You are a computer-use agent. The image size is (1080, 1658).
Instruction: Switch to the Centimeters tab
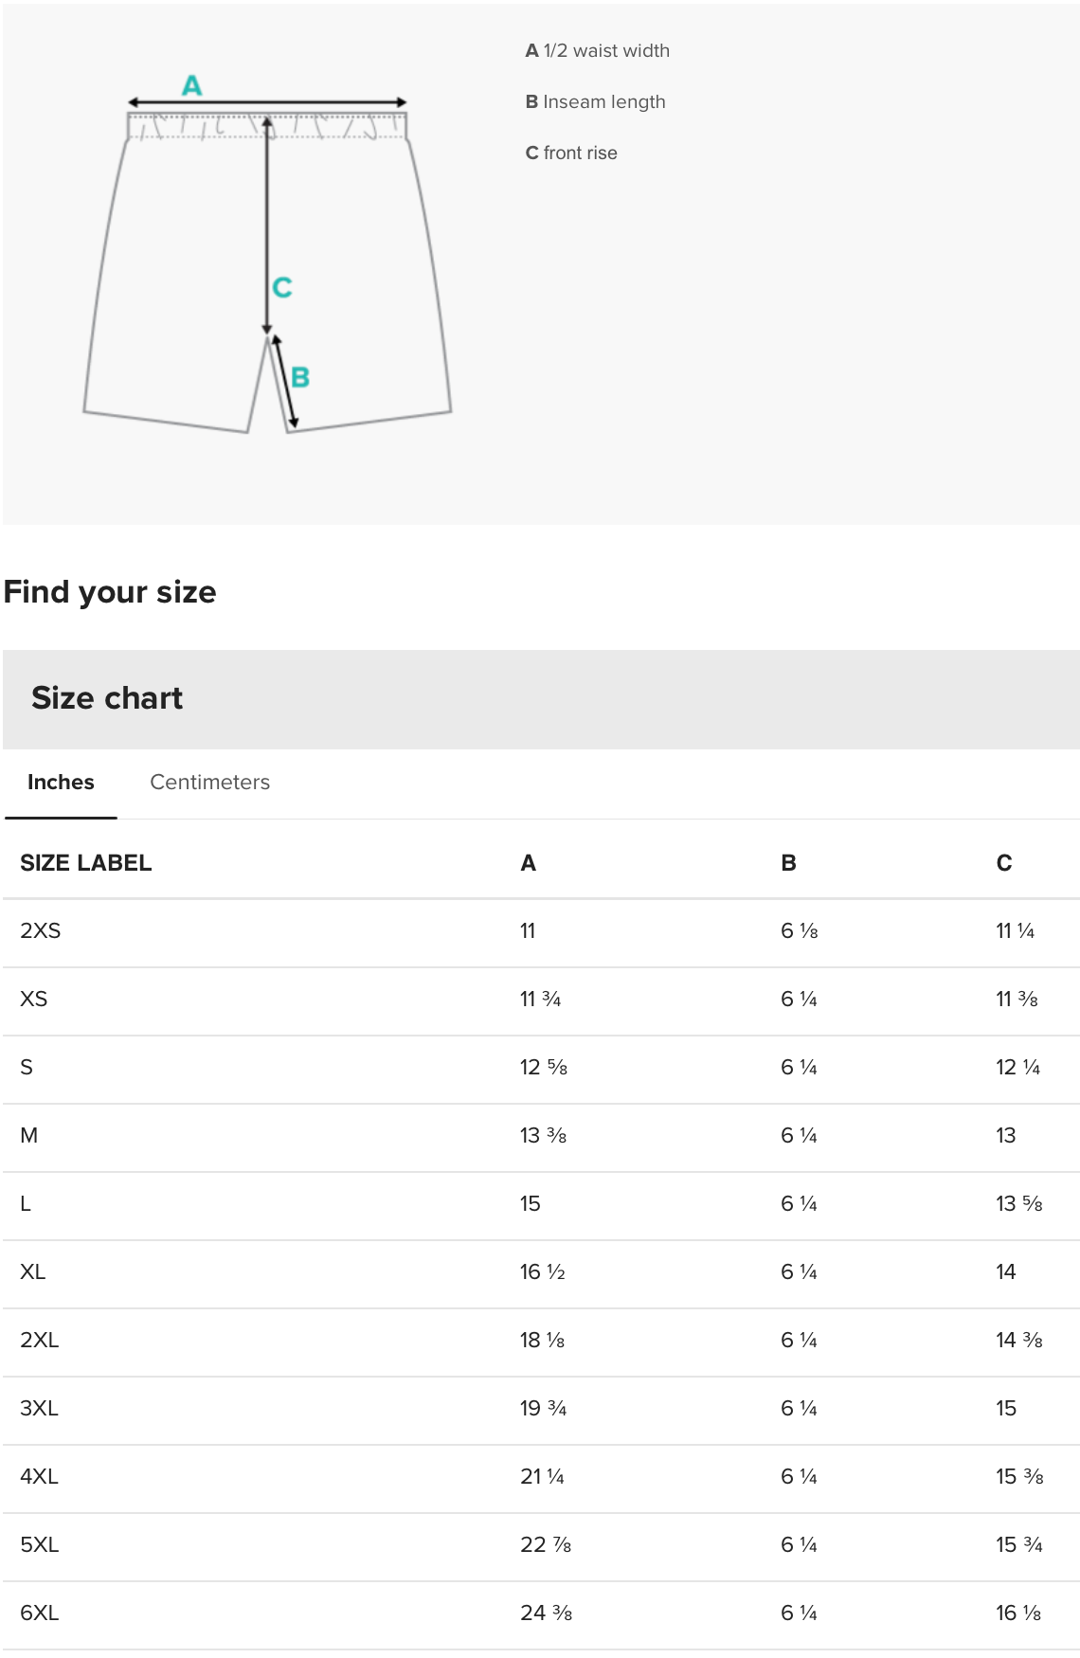(209, 783)
